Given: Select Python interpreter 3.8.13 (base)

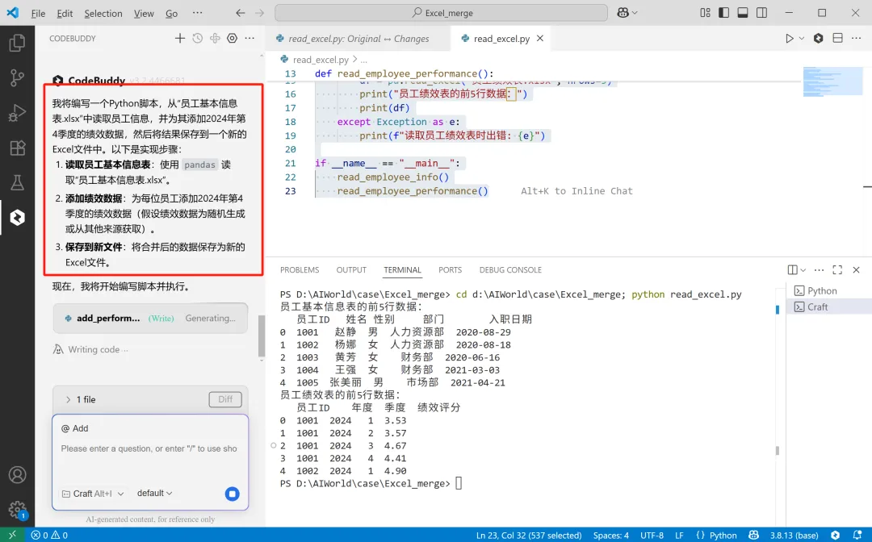Looking at the screenshot, I should pos(794,536).
